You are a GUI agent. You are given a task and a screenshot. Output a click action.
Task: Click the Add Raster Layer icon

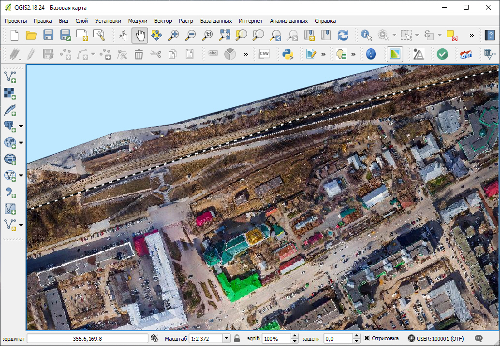click(10, 94)
